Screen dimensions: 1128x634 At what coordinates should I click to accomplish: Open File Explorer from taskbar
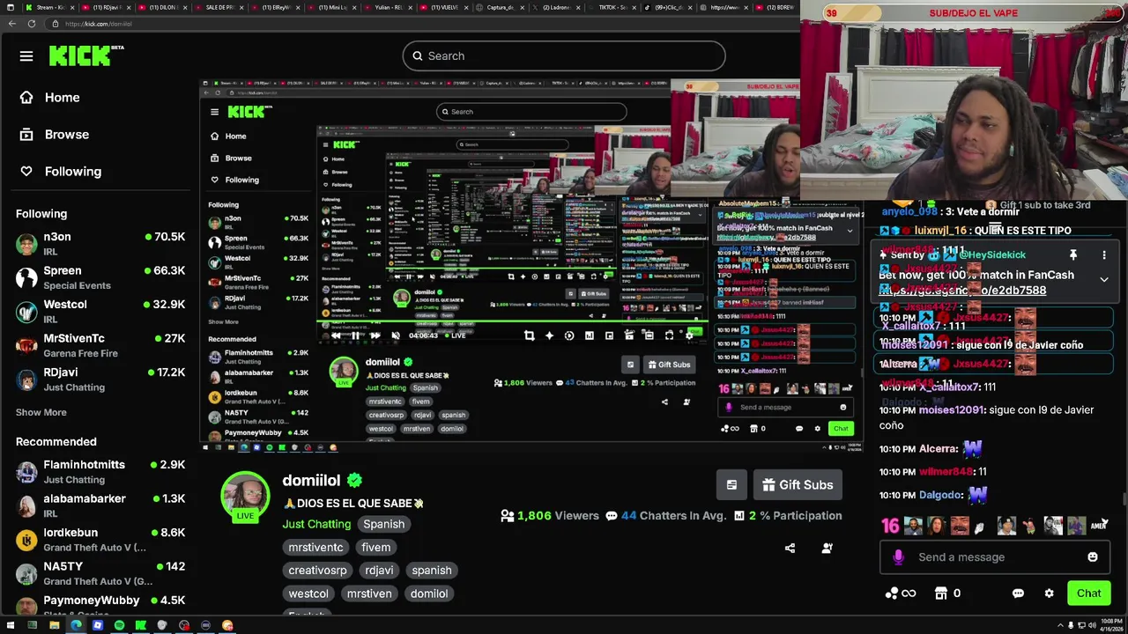(x=55, y=626)
